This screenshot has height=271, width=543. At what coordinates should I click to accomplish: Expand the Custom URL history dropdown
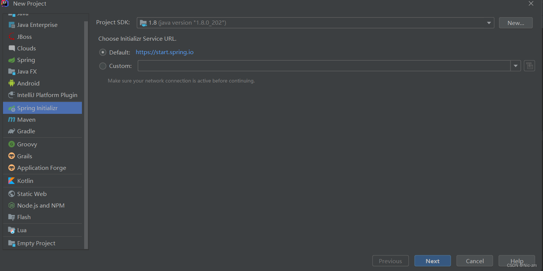pos(515,66)
